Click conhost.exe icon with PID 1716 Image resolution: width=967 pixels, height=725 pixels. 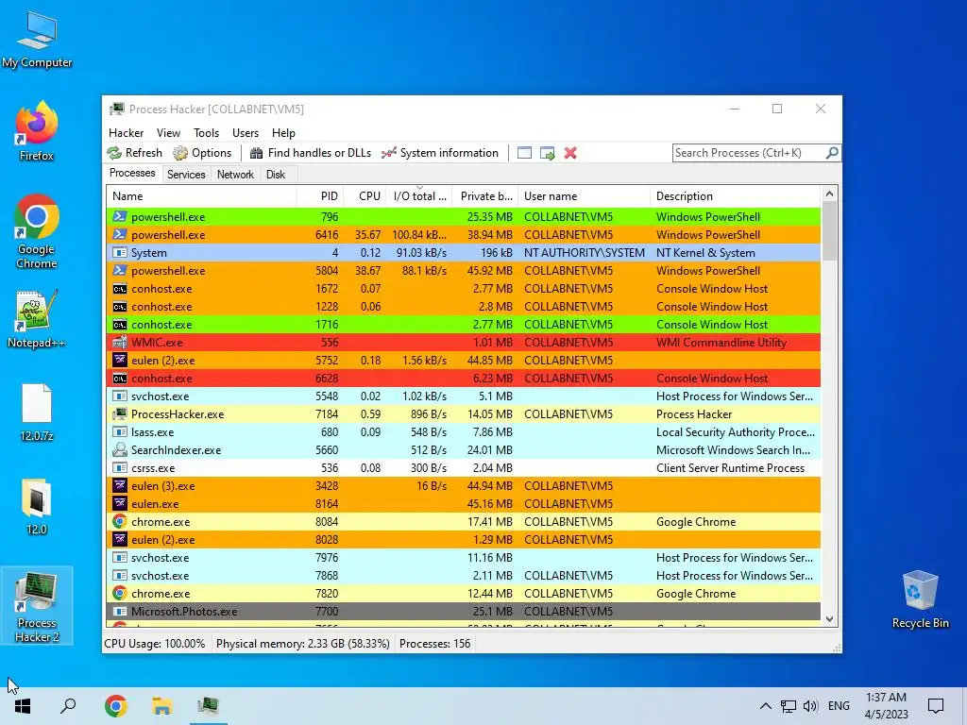(120, 325)
